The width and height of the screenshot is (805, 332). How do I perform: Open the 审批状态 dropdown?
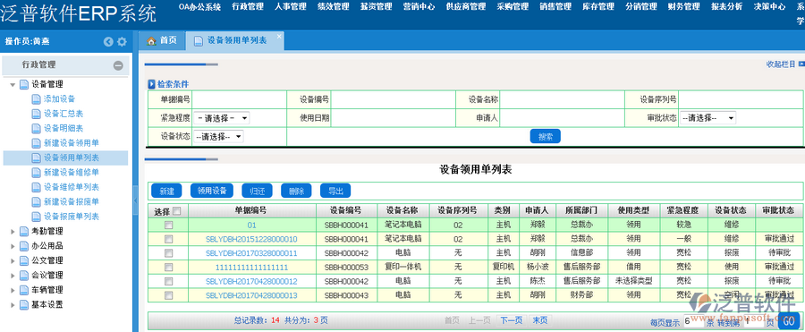[708, 118]
